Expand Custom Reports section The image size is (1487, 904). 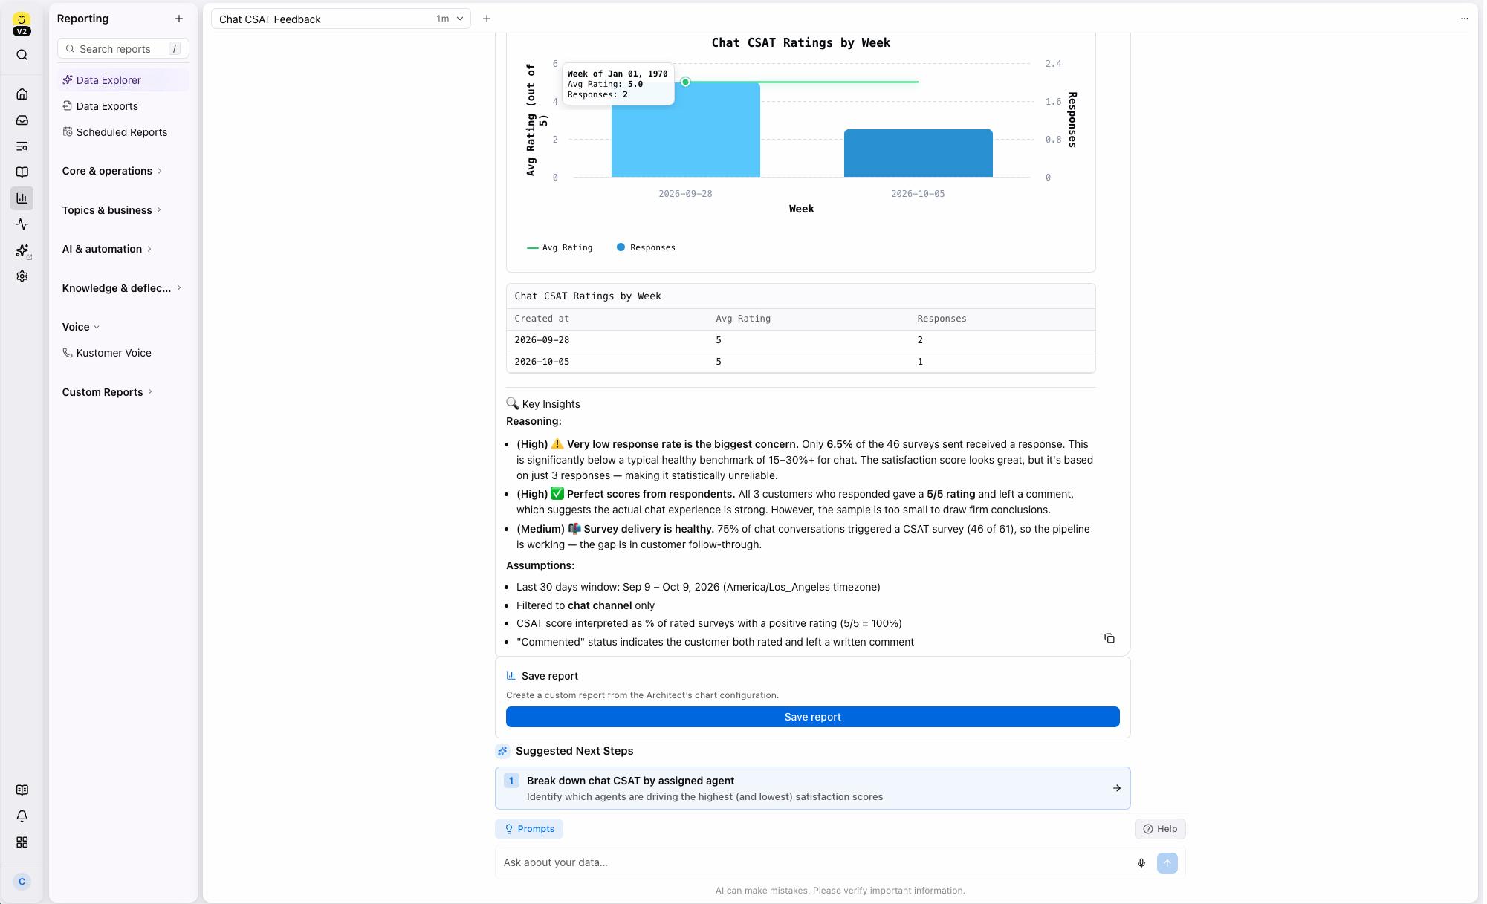point(108,393)
